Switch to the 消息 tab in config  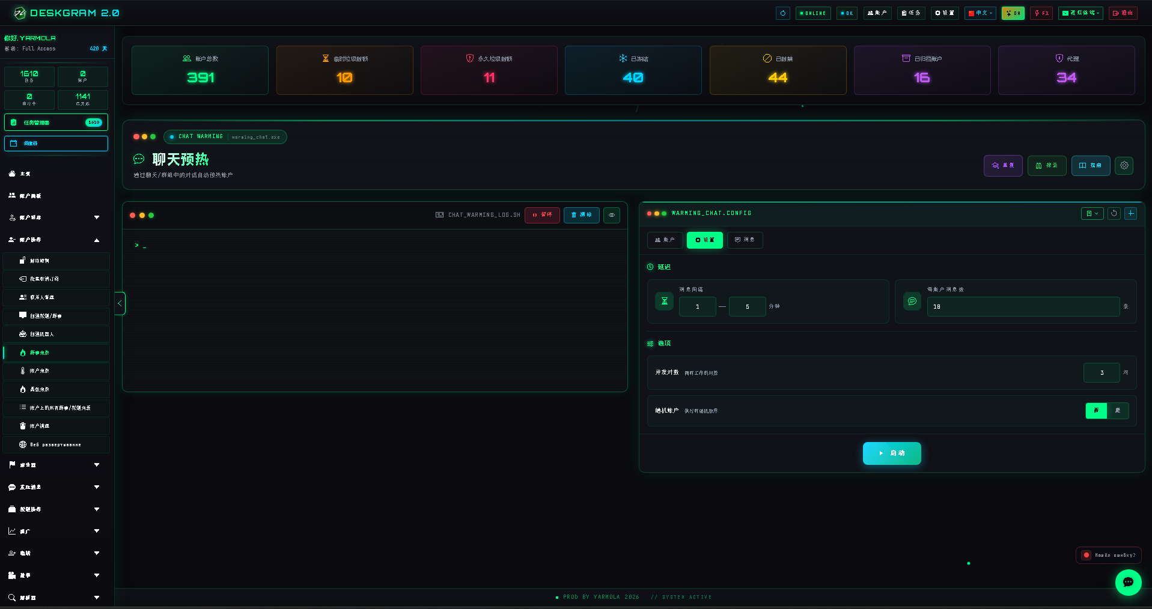tap(745, 240)
